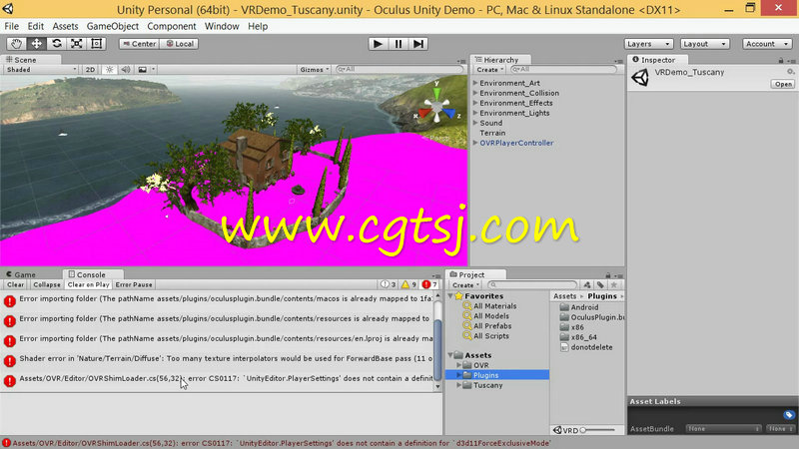Click the scene orientation gizmo
The height and width of the screenshot is (449, 799).
click(x=436, y=106)
